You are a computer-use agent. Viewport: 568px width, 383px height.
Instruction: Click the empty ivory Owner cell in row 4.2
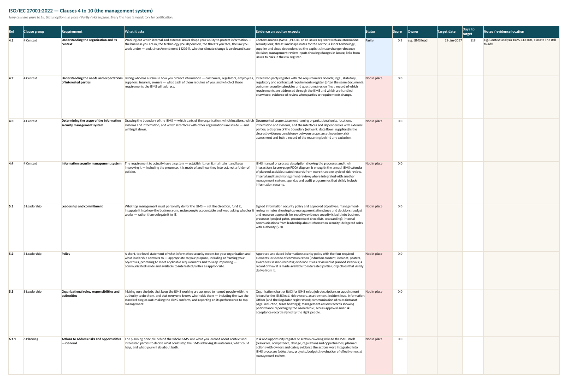422,96
